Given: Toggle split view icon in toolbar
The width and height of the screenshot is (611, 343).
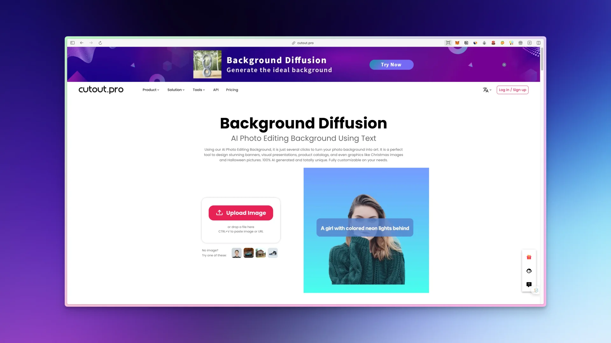Looking at the screenshot, I should tap(538, 43).
